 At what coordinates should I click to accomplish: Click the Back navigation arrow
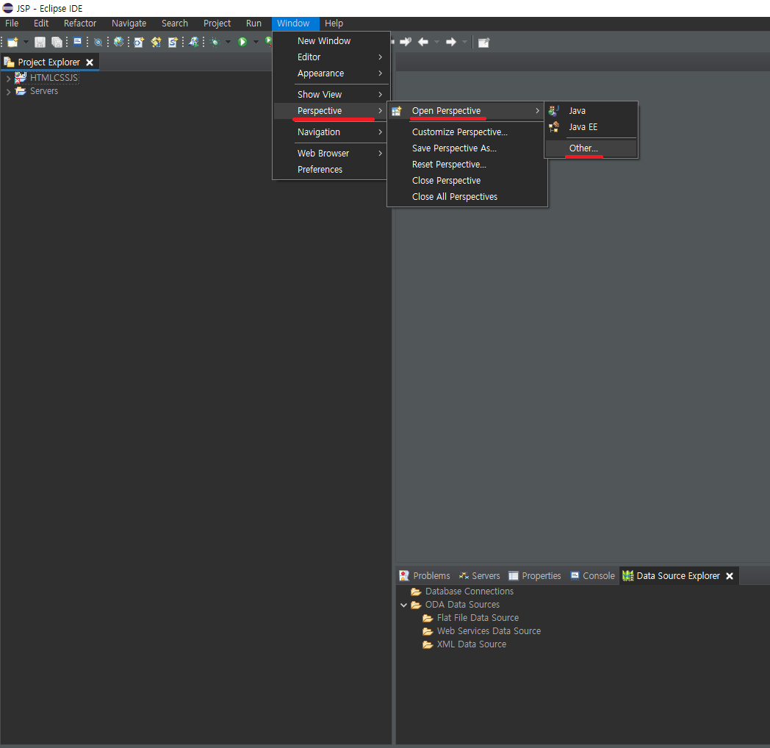coord(422,42)
